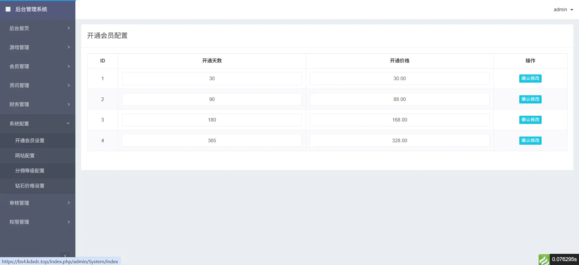Open 钻石价格设置 submenu item
Screen dimensions: 579x265
(38, 186)
